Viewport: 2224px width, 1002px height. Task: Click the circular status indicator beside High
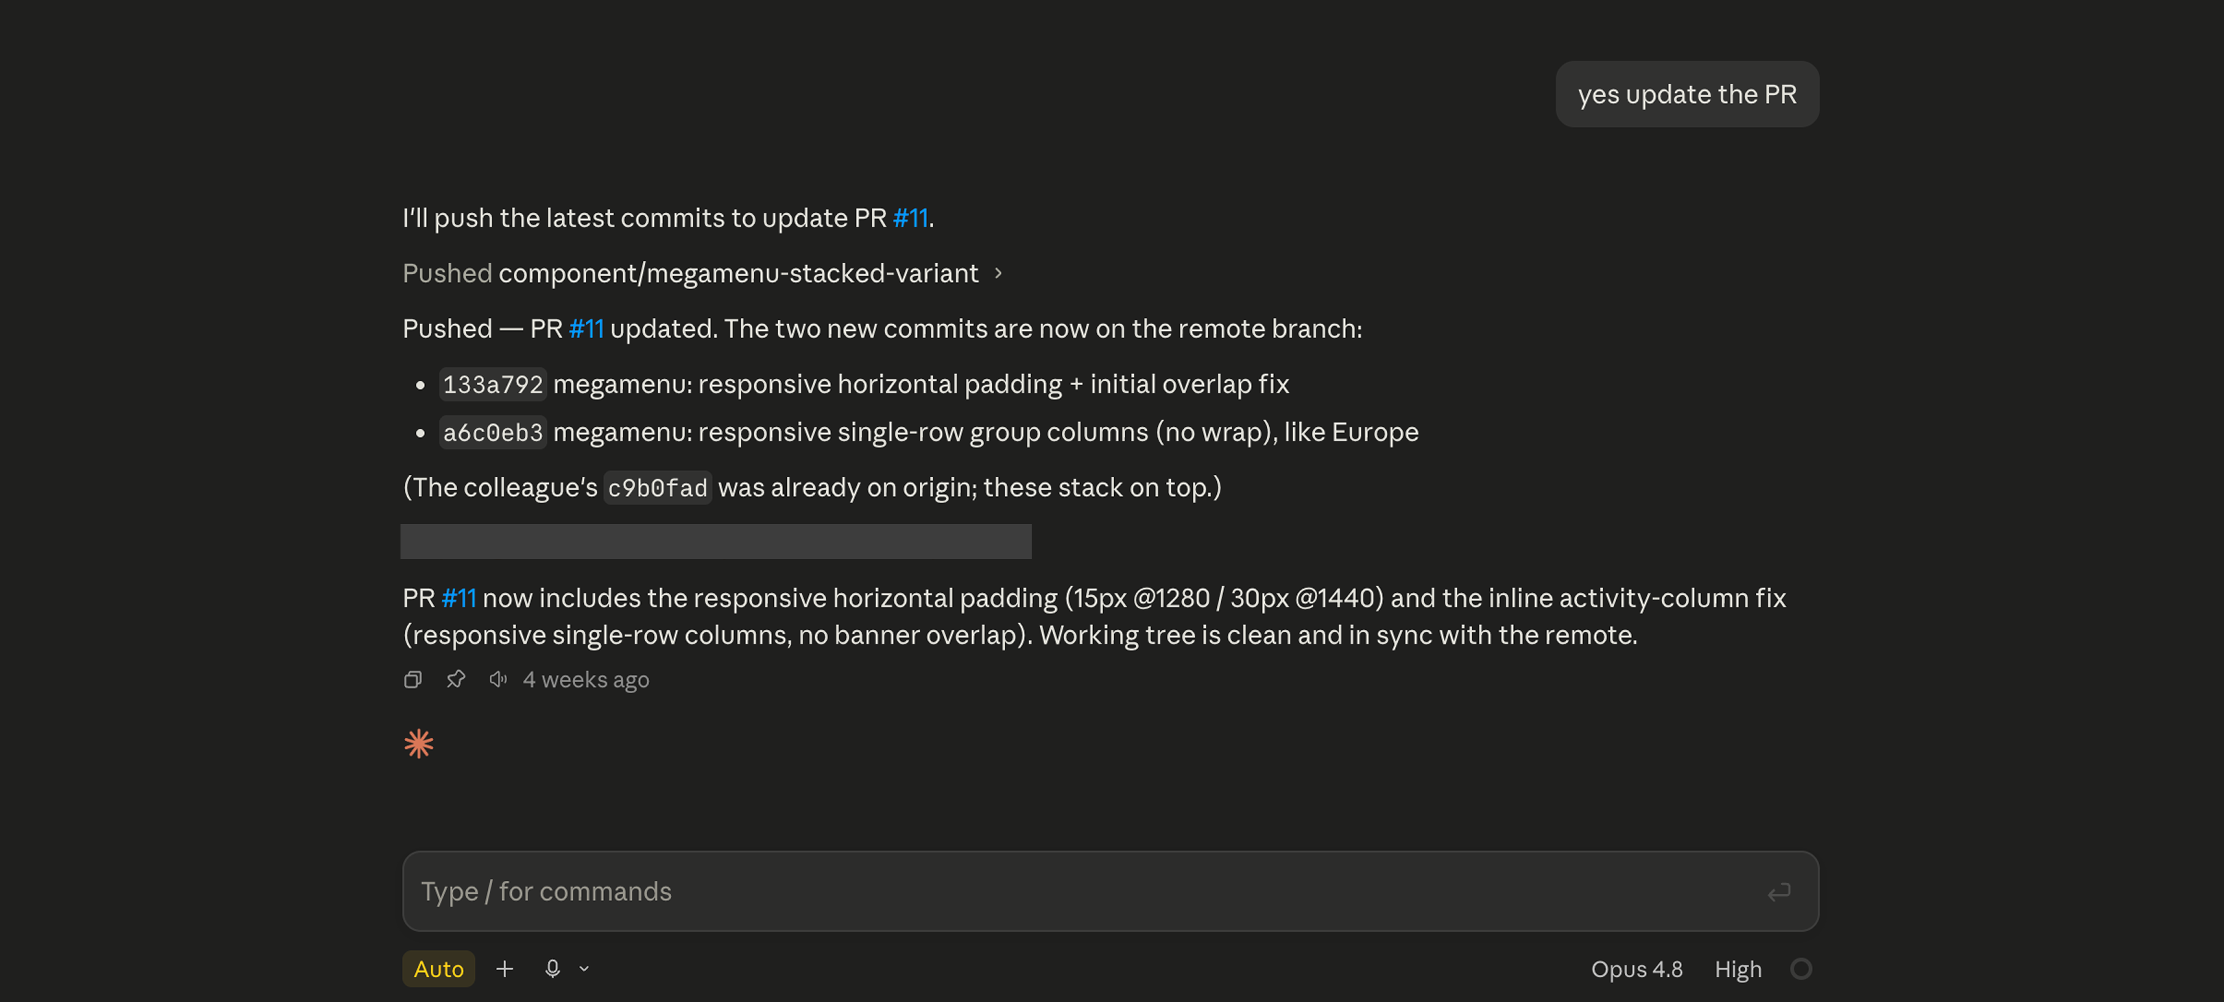click(1801, 969)
